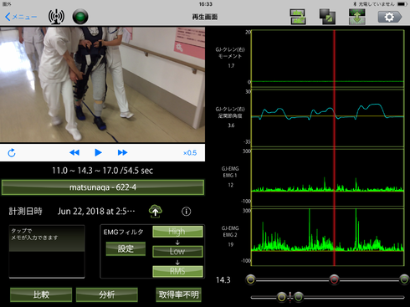Screen dimensions: 410x307
Task: Tap the 16:33 clock in status bar
Action: tap(205, 4)
